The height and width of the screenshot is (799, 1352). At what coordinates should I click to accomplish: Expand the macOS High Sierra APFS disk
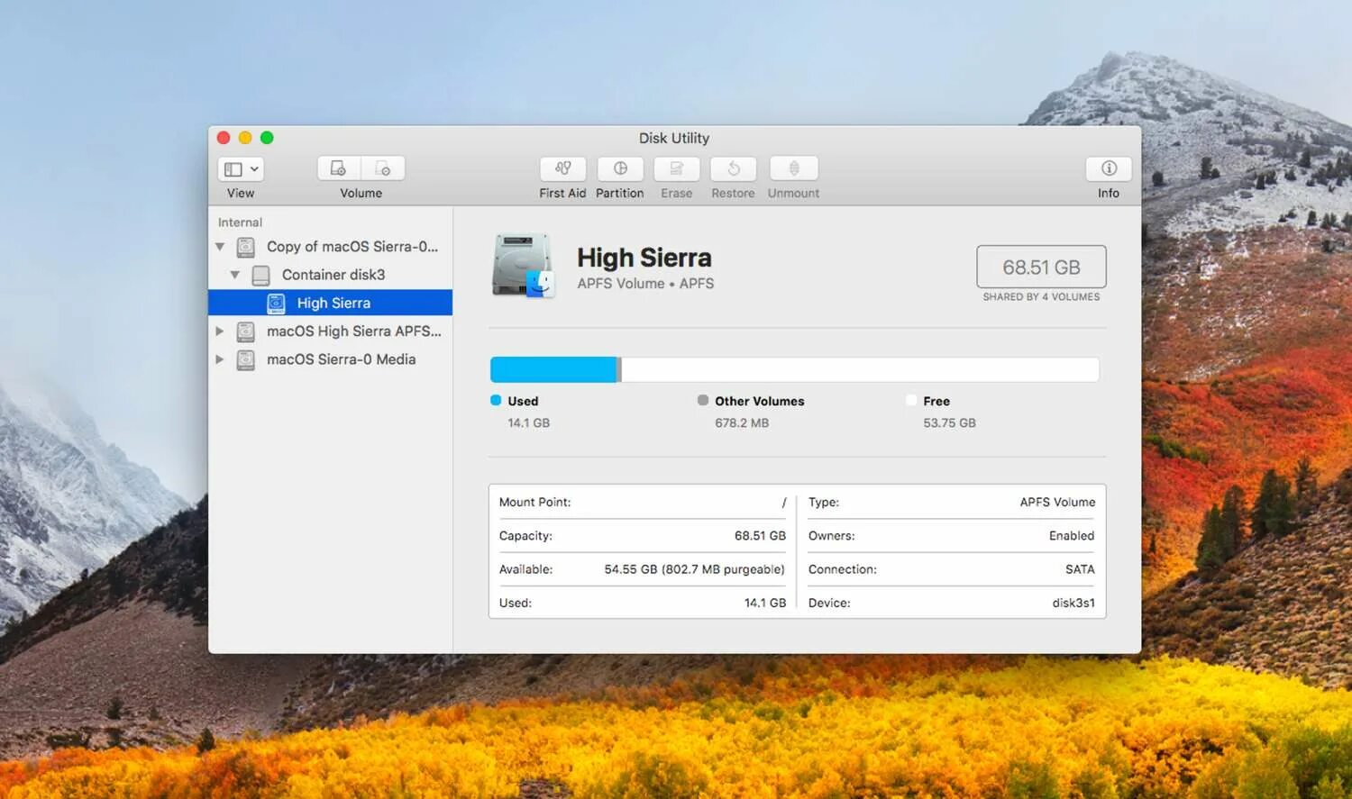(x=219, y=331)
